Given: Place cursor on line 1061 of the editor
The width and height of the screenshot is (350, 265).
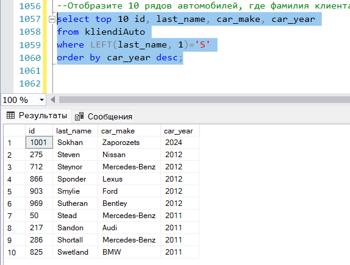Looking at the screenshot, I should [201, 71].
